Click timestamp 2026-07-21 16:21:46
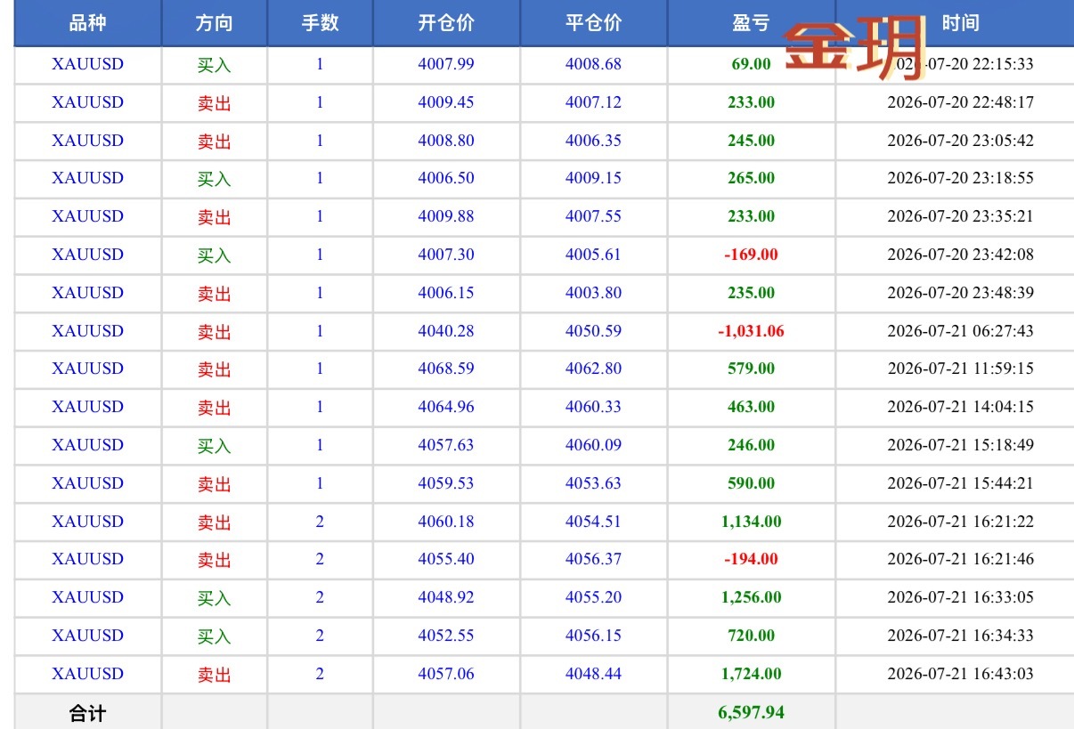The width and height of the screenshot is (1074, 729). (960, 559)
